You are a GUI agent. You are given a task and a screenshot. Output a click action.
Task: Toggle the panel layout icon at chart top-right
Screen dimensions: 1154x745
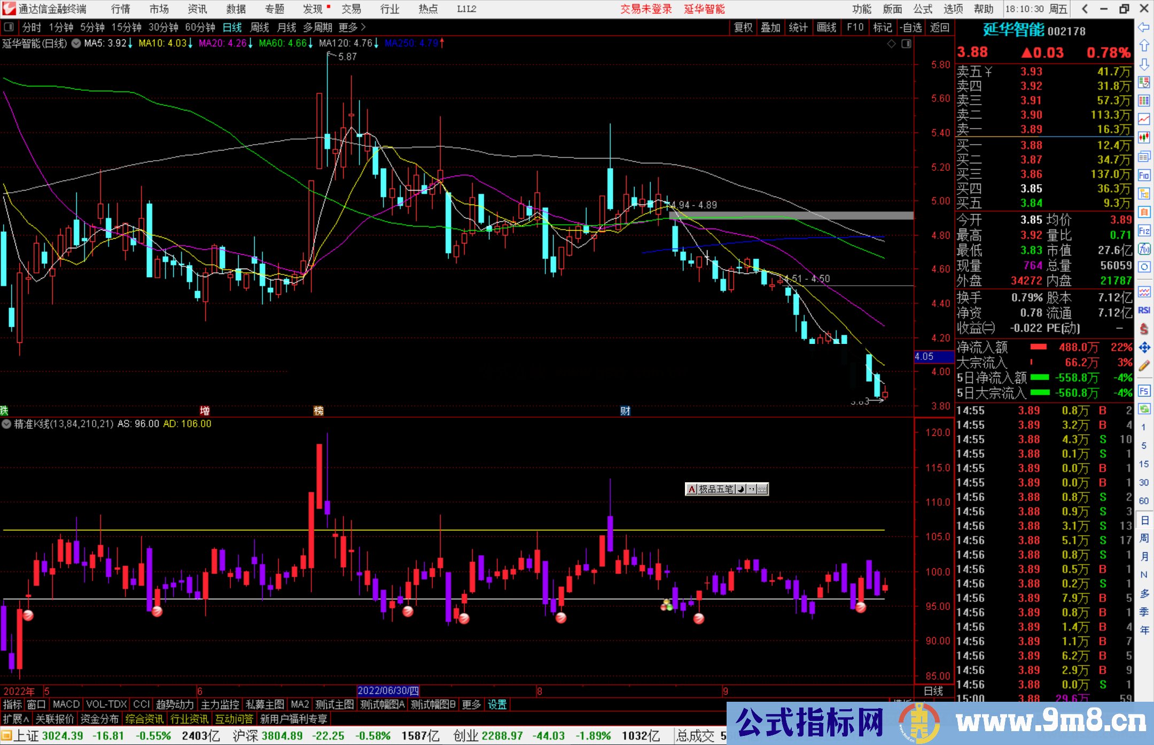[x=906, y=44]
